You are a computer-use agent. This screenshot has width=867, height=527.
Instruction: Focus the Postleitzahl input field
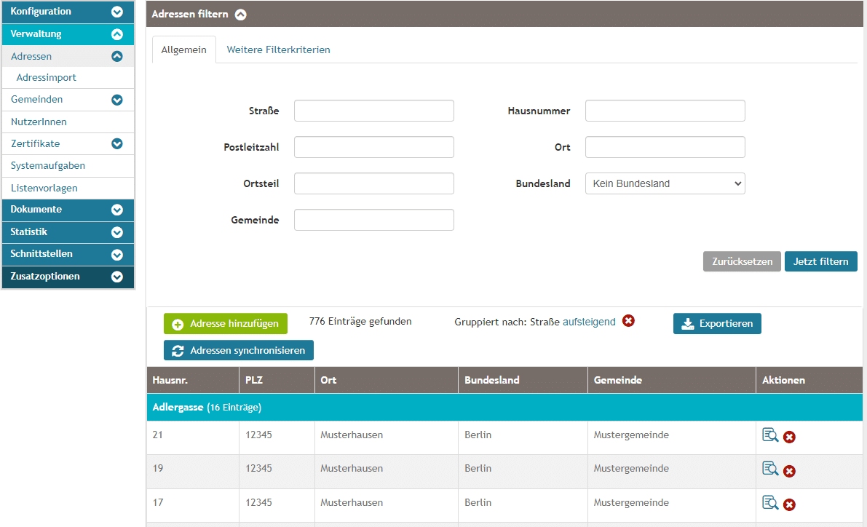coord(373,147)
